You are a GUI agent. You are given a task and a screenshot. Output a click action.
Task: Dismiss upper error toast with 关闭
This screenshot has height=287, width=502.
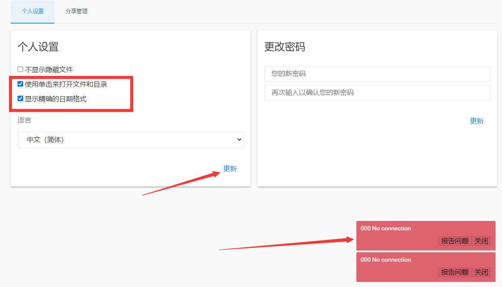481,241
